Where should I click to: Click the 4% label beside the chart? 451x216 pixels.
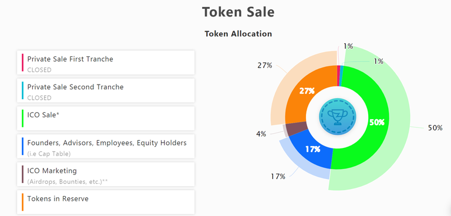[x=261, y=134]
